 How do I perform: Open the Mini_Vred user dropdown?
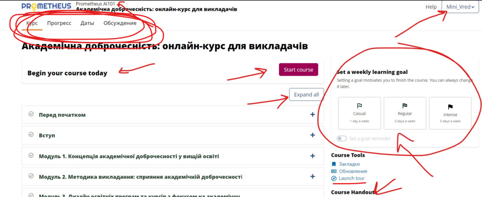pos(460,7)
